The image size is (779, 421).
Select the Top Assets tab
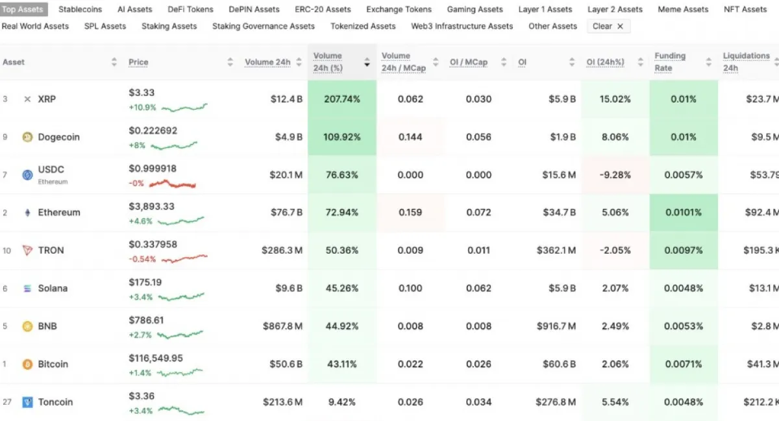coord(23,9)
